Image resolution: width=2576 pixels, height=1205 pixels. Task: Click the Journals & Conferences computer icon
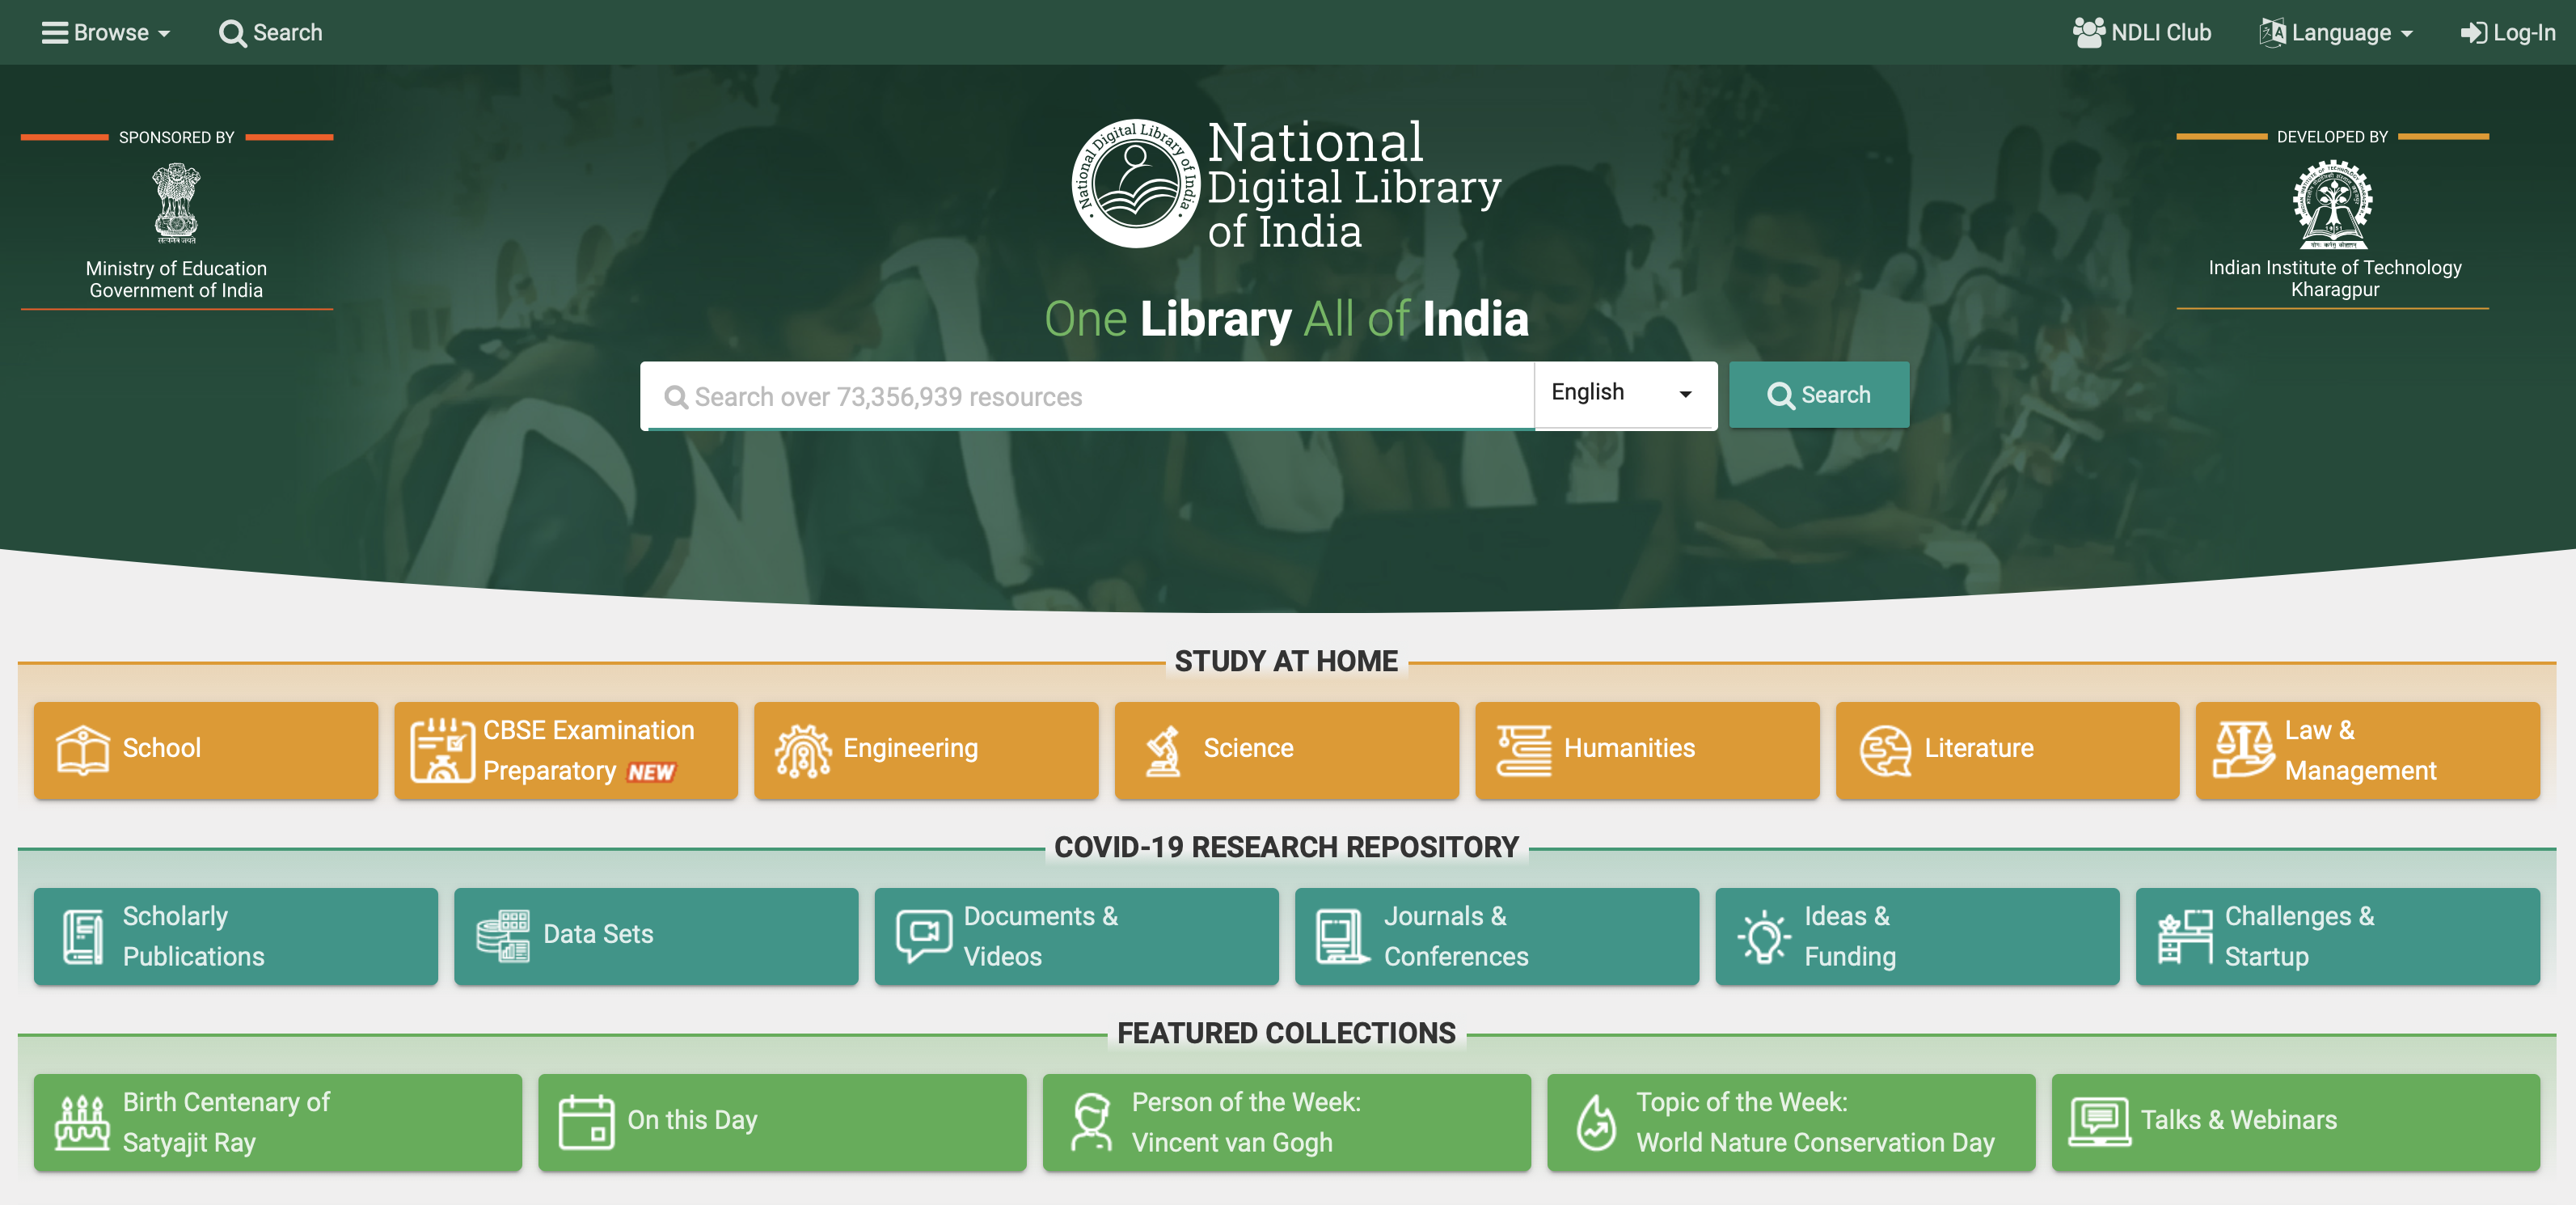[x=1343, y=936]
